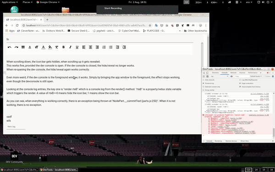Screen dimensions: 275x172
Task: Toggle the Group similar checkbox
Action: click(203, 90)
